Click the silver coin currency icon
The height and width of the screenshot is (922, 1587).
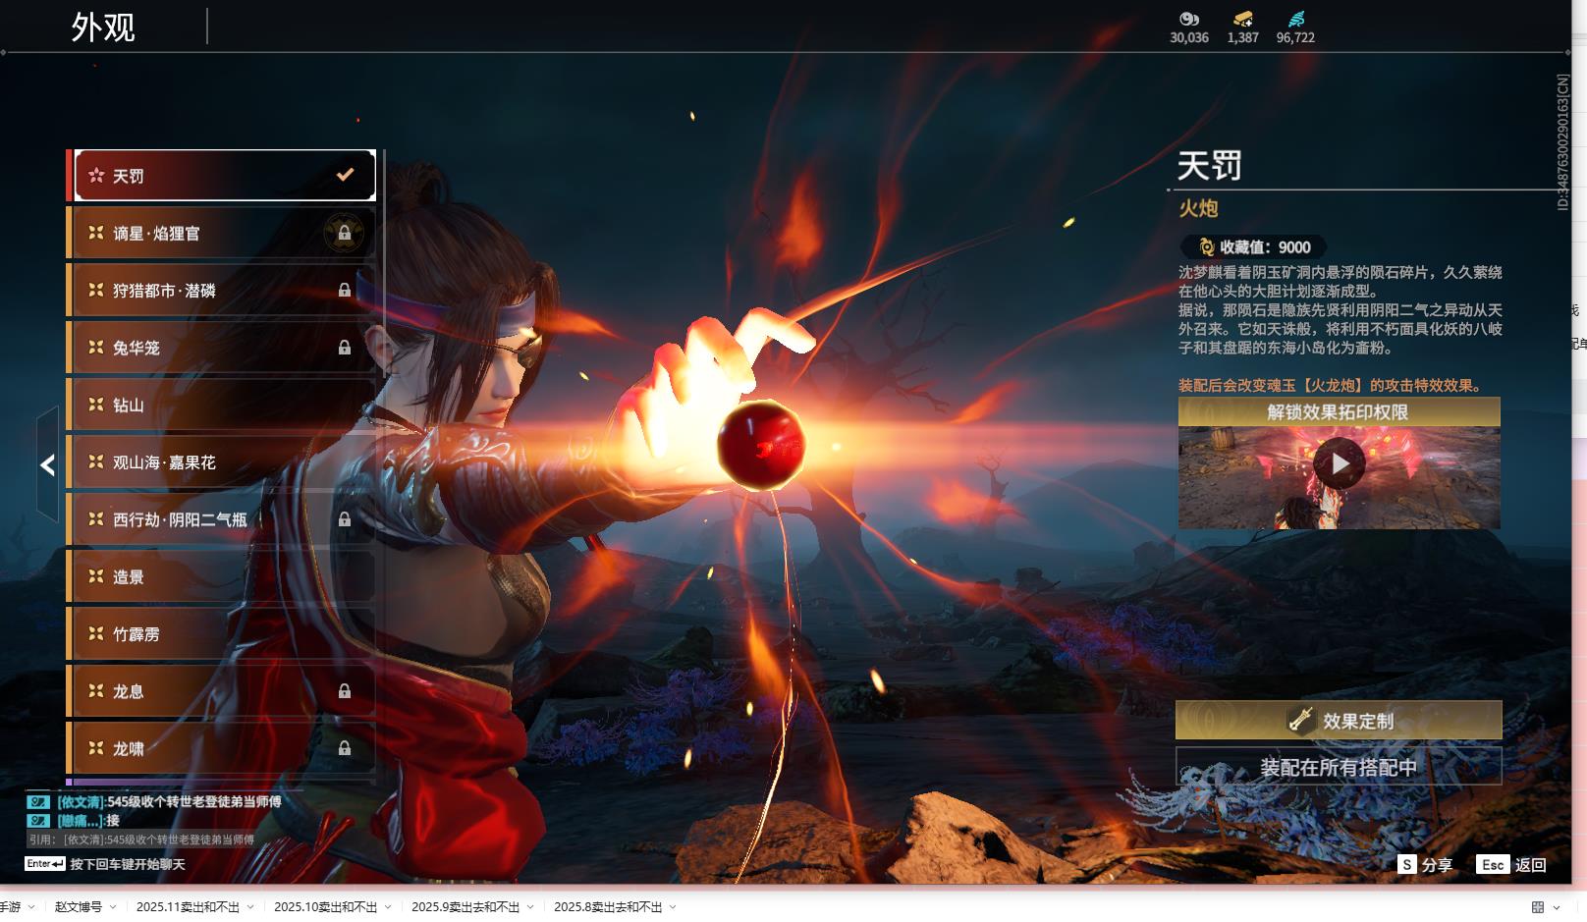1189,19
